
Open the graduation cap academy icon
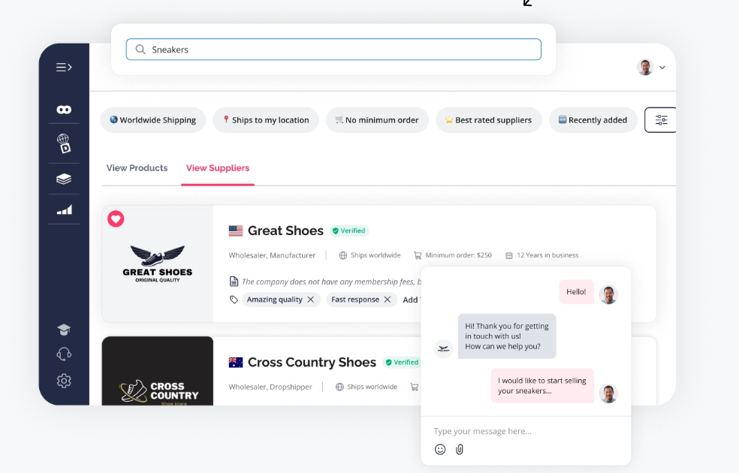64,330
